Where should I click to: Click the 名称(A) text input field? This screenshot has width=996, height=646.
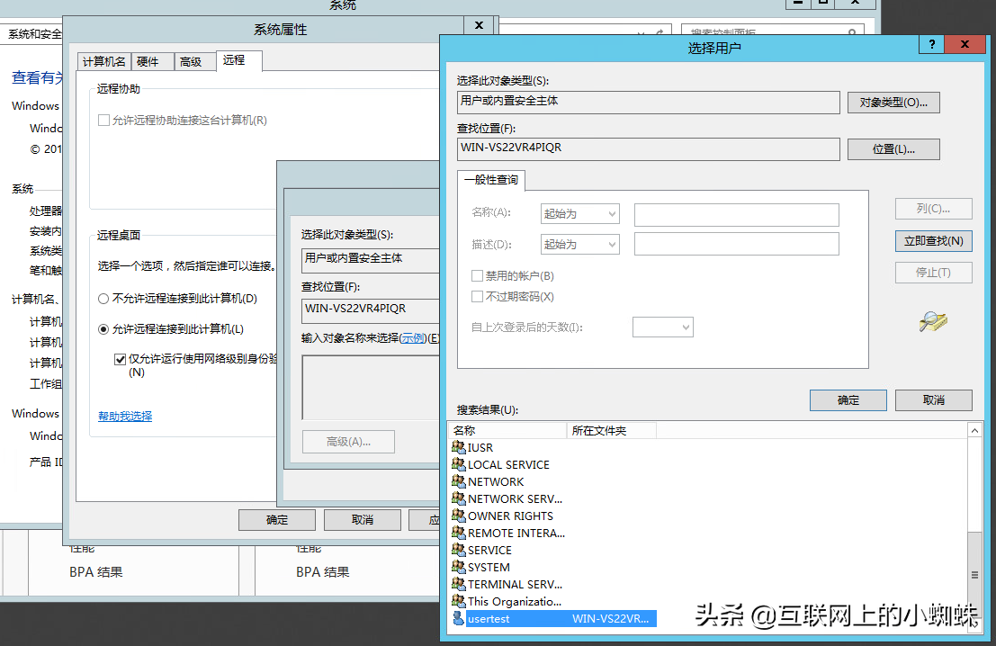click(737, 215)
